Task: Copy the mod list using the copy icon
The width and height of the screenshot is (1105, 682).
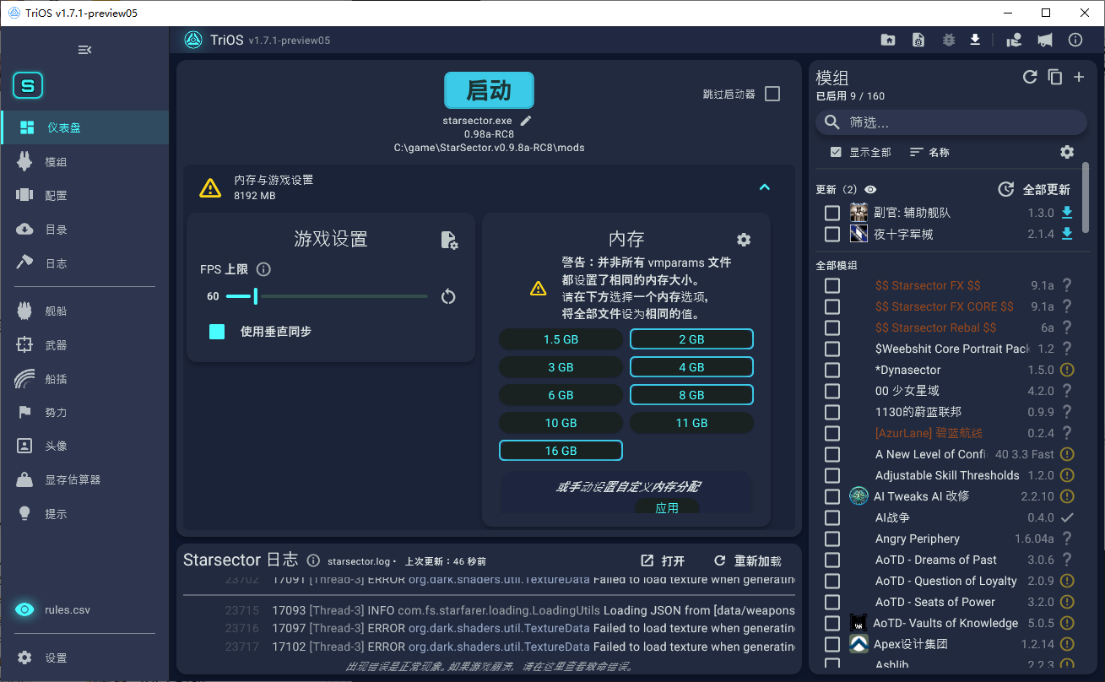Action: (x=1054, y=77)
